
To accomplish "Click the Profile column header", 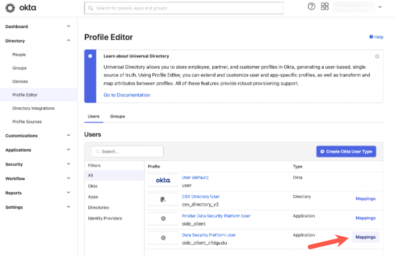I will (154, 166).
